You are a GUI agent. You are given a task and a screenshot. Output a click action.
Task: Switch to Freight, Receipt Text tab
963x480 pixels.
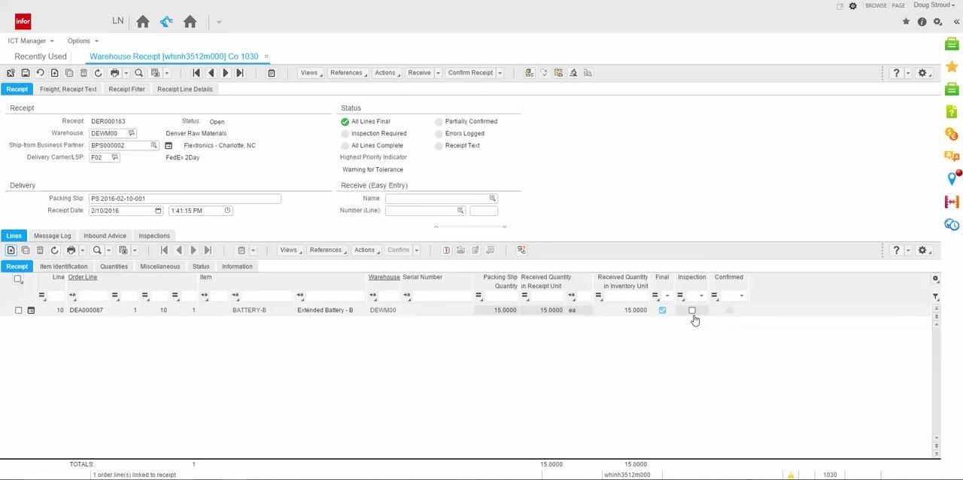(68, 89)
